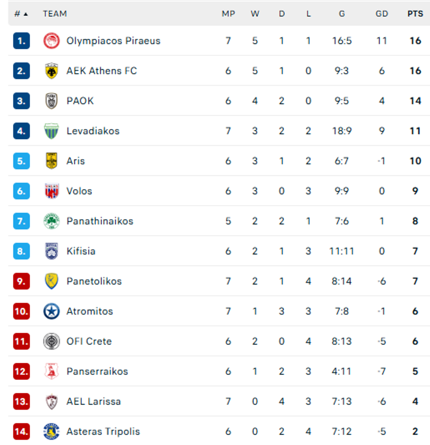Open the AEL Larissa team link
Viewport: 430px width, 445px height.
(x=93, y=402)
